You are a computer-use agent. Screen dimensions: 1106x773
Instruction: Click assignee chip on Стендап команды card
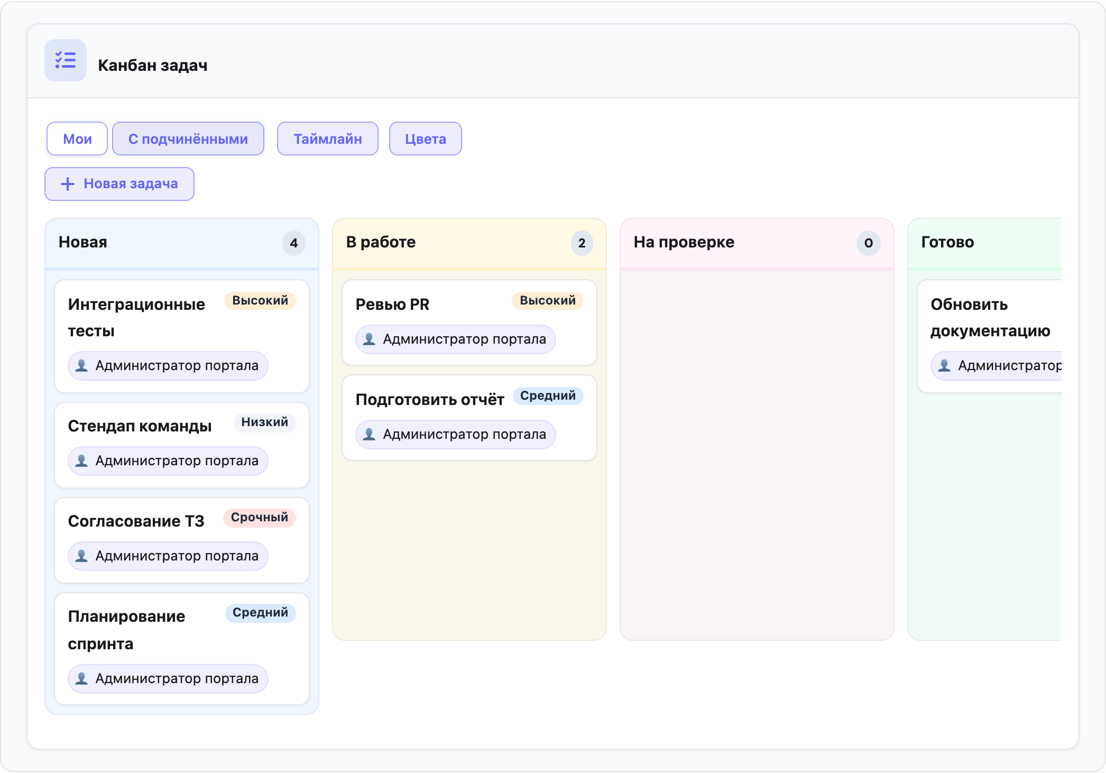click(x=168, y=461)
